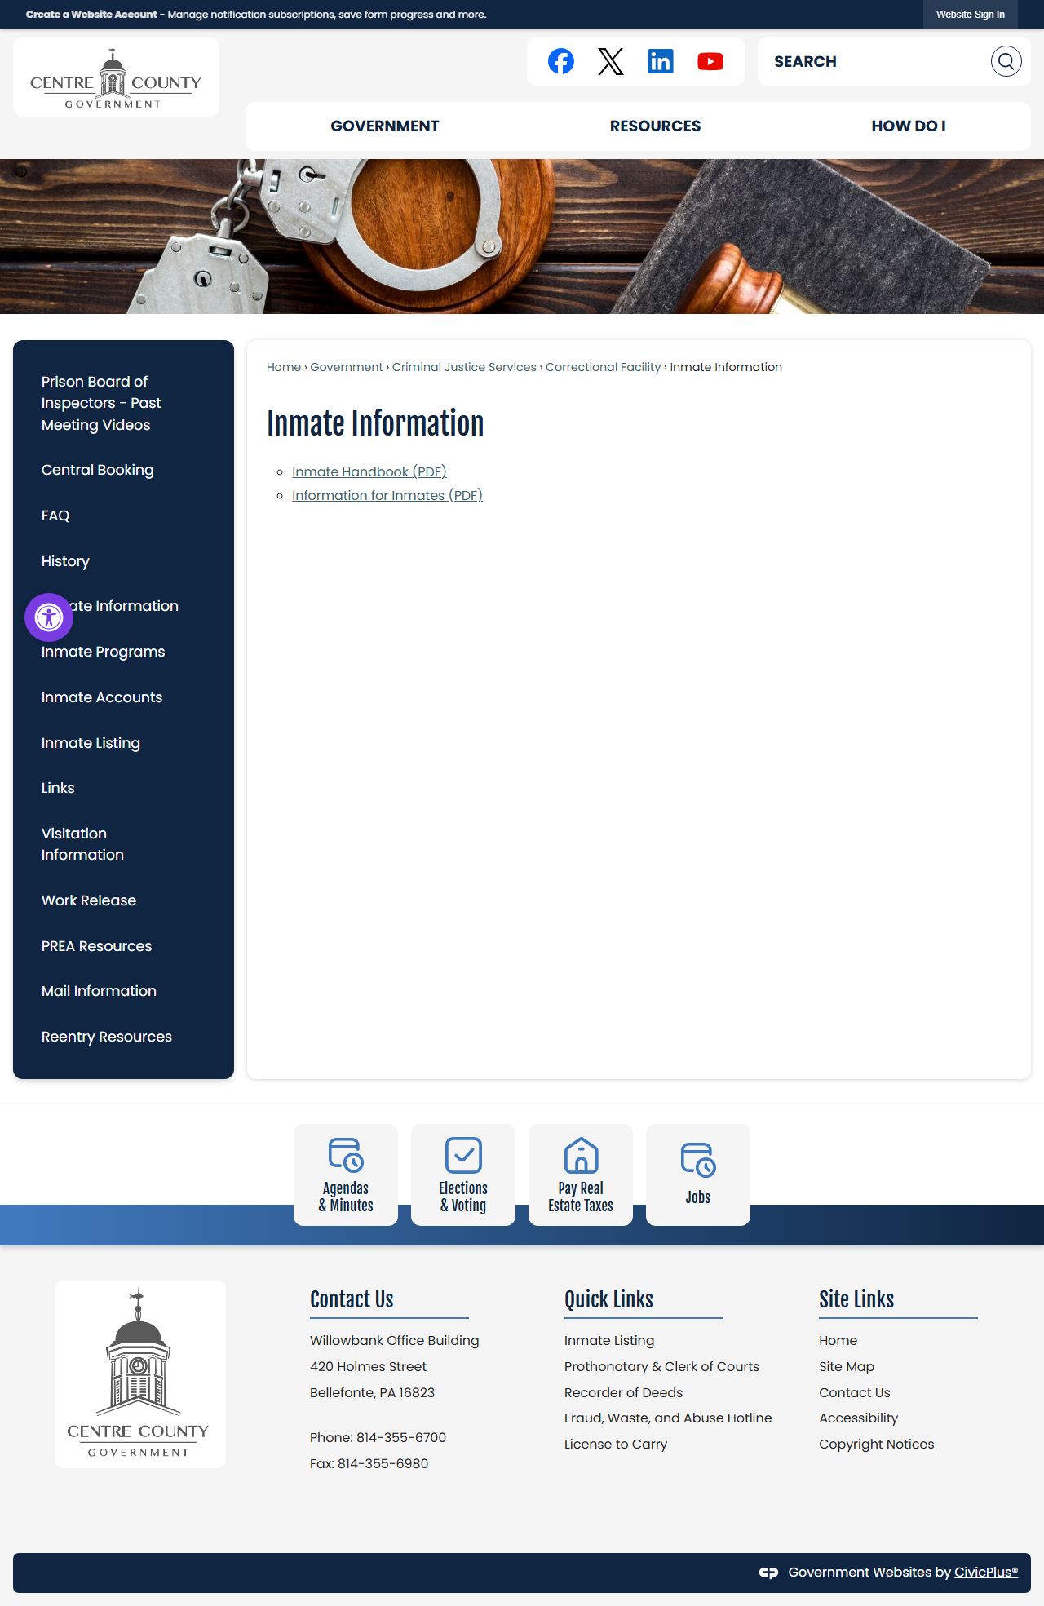This screenshot has height=1606, width=1044.
Task: Open Recorder of Deeds quick link
Action: pos(623,1392)
